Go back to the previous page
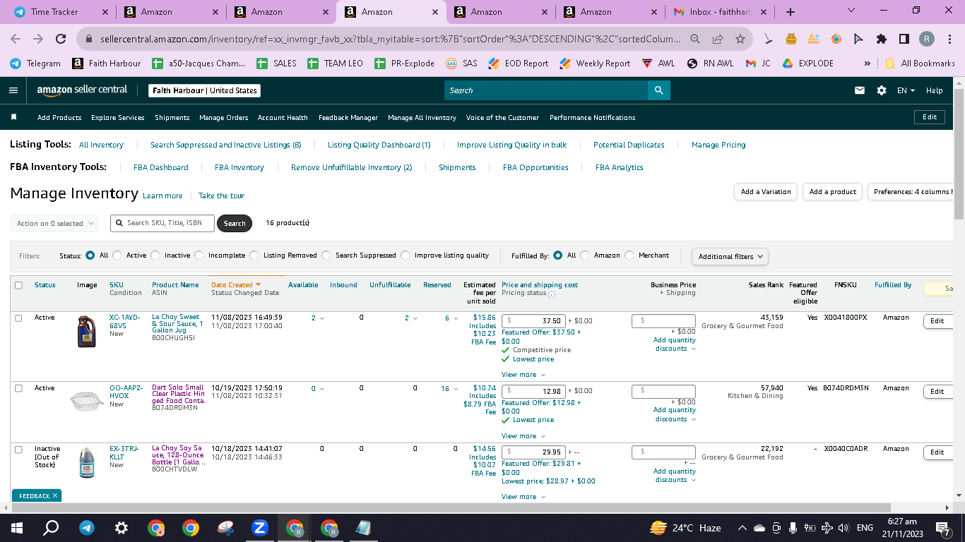The image size is (965, 542). 16,40
